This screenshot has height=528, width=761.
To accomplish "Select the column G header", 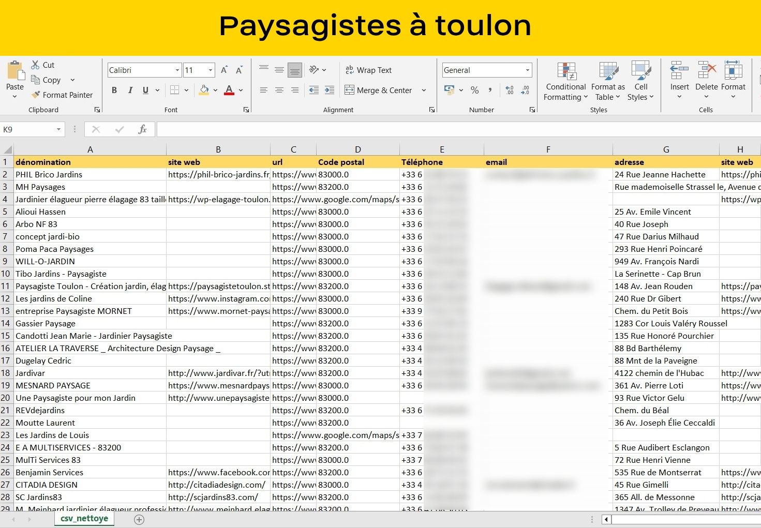I will pos(666,149).
